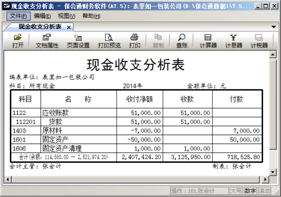Open the 编辑 menu
281x197 pixels.
click(x=42, y=16)
